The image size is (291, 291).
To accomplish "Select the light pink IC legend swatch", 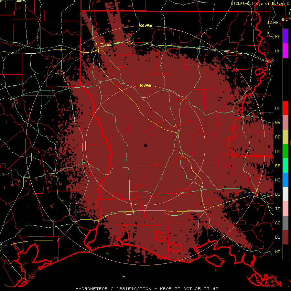I will point(286,209).
